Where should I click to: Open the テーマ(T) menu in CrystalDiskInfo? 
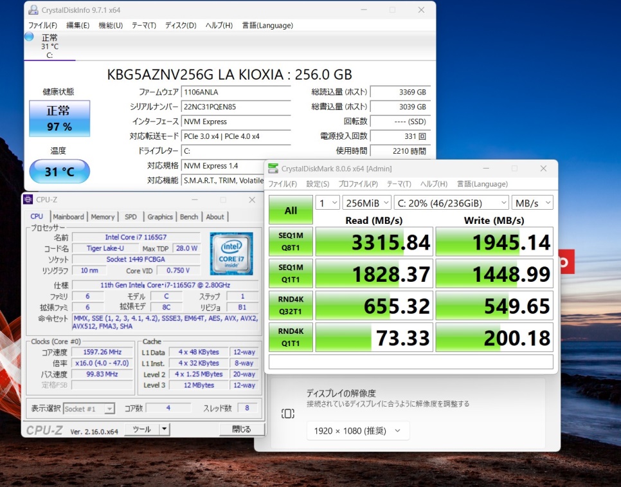tap(144, 25)
